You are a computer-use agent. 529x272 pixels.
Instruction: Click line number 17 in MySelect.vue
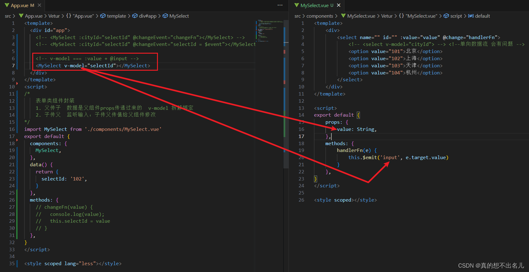click(301, 136)
